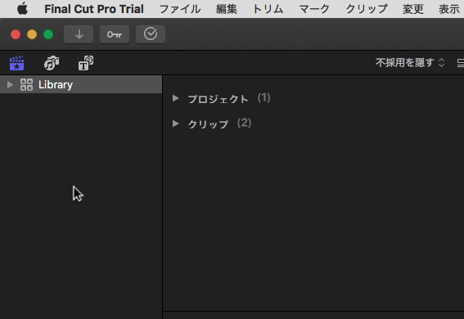
Task: Open the 表示 menu
Action: [449, 9]
